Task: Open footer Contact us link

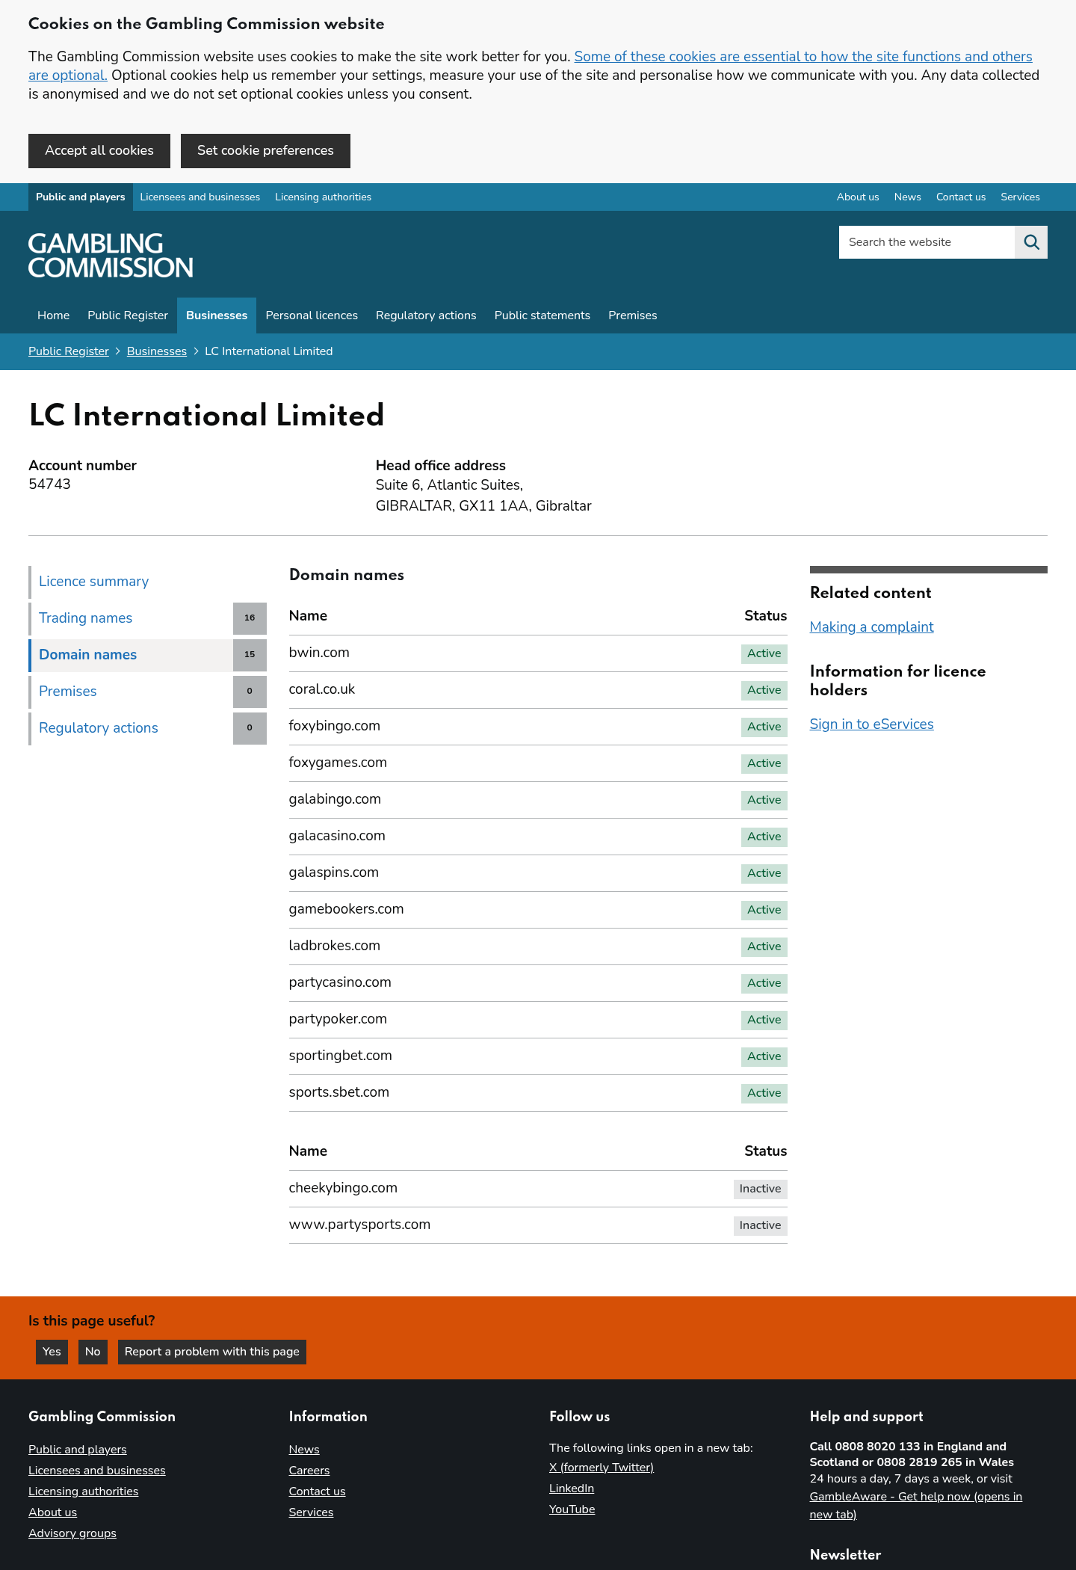Action: pos(317,1491)
